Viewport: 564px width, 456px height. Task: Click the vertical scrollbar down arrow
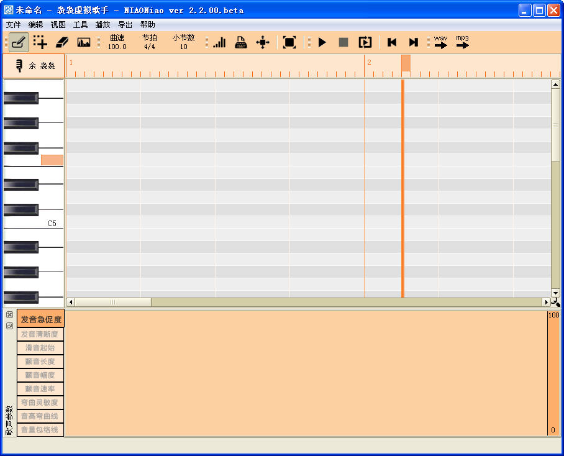coord(555,293)
